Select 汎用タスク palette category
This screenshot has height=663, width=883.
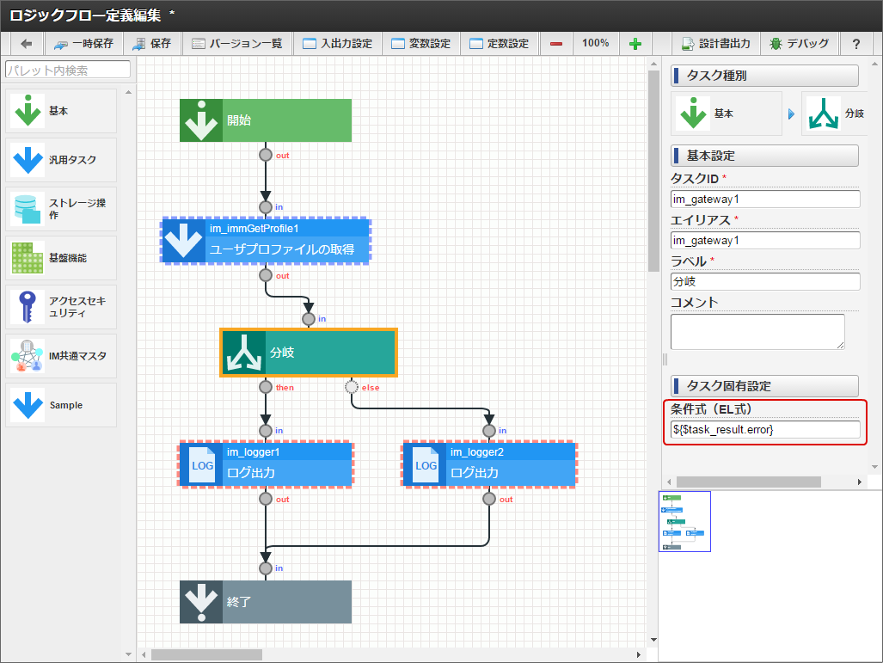tap(61, 160)
